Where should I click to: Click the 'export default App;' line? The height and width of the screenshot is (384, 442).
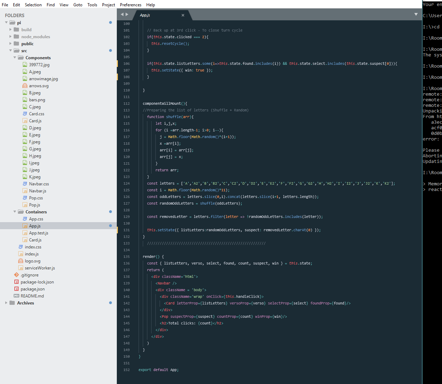(x=158, y=370)
